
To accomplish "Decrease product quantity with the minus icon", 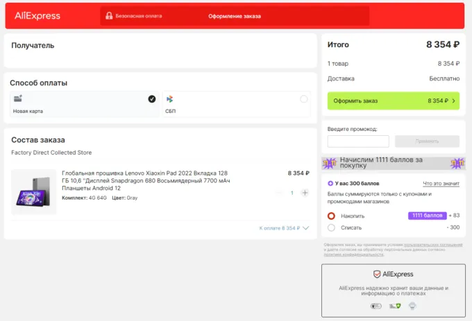I will coord(280,193).
